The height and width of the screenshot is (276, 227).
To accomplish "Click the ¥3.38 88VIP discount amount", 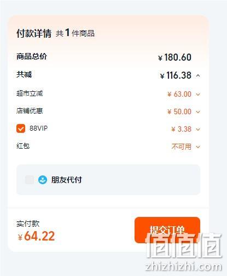I will point(182,129).
